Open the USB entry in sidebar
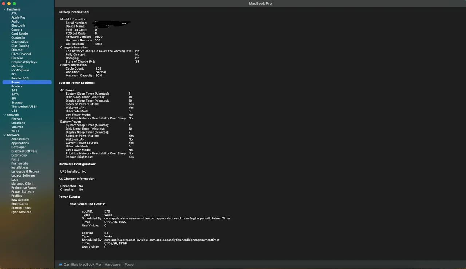This screenshot has width=466, height=269. pyautogui.click(x=14, y=111)
